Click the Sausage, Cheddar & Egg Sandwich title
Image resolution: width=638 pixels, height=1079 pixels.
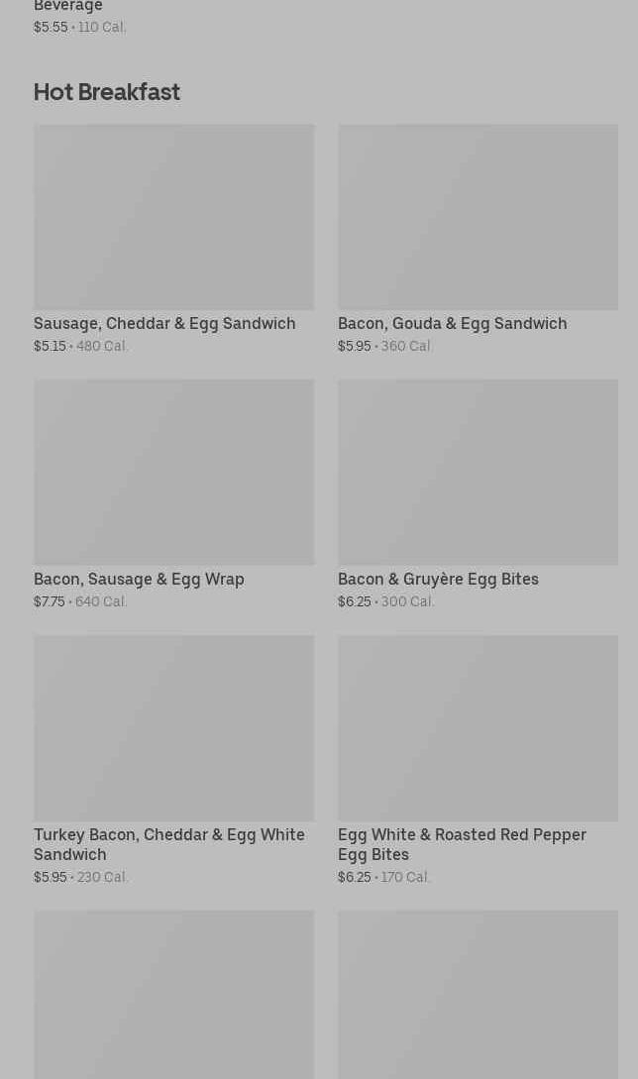click(x=164, y=323)
